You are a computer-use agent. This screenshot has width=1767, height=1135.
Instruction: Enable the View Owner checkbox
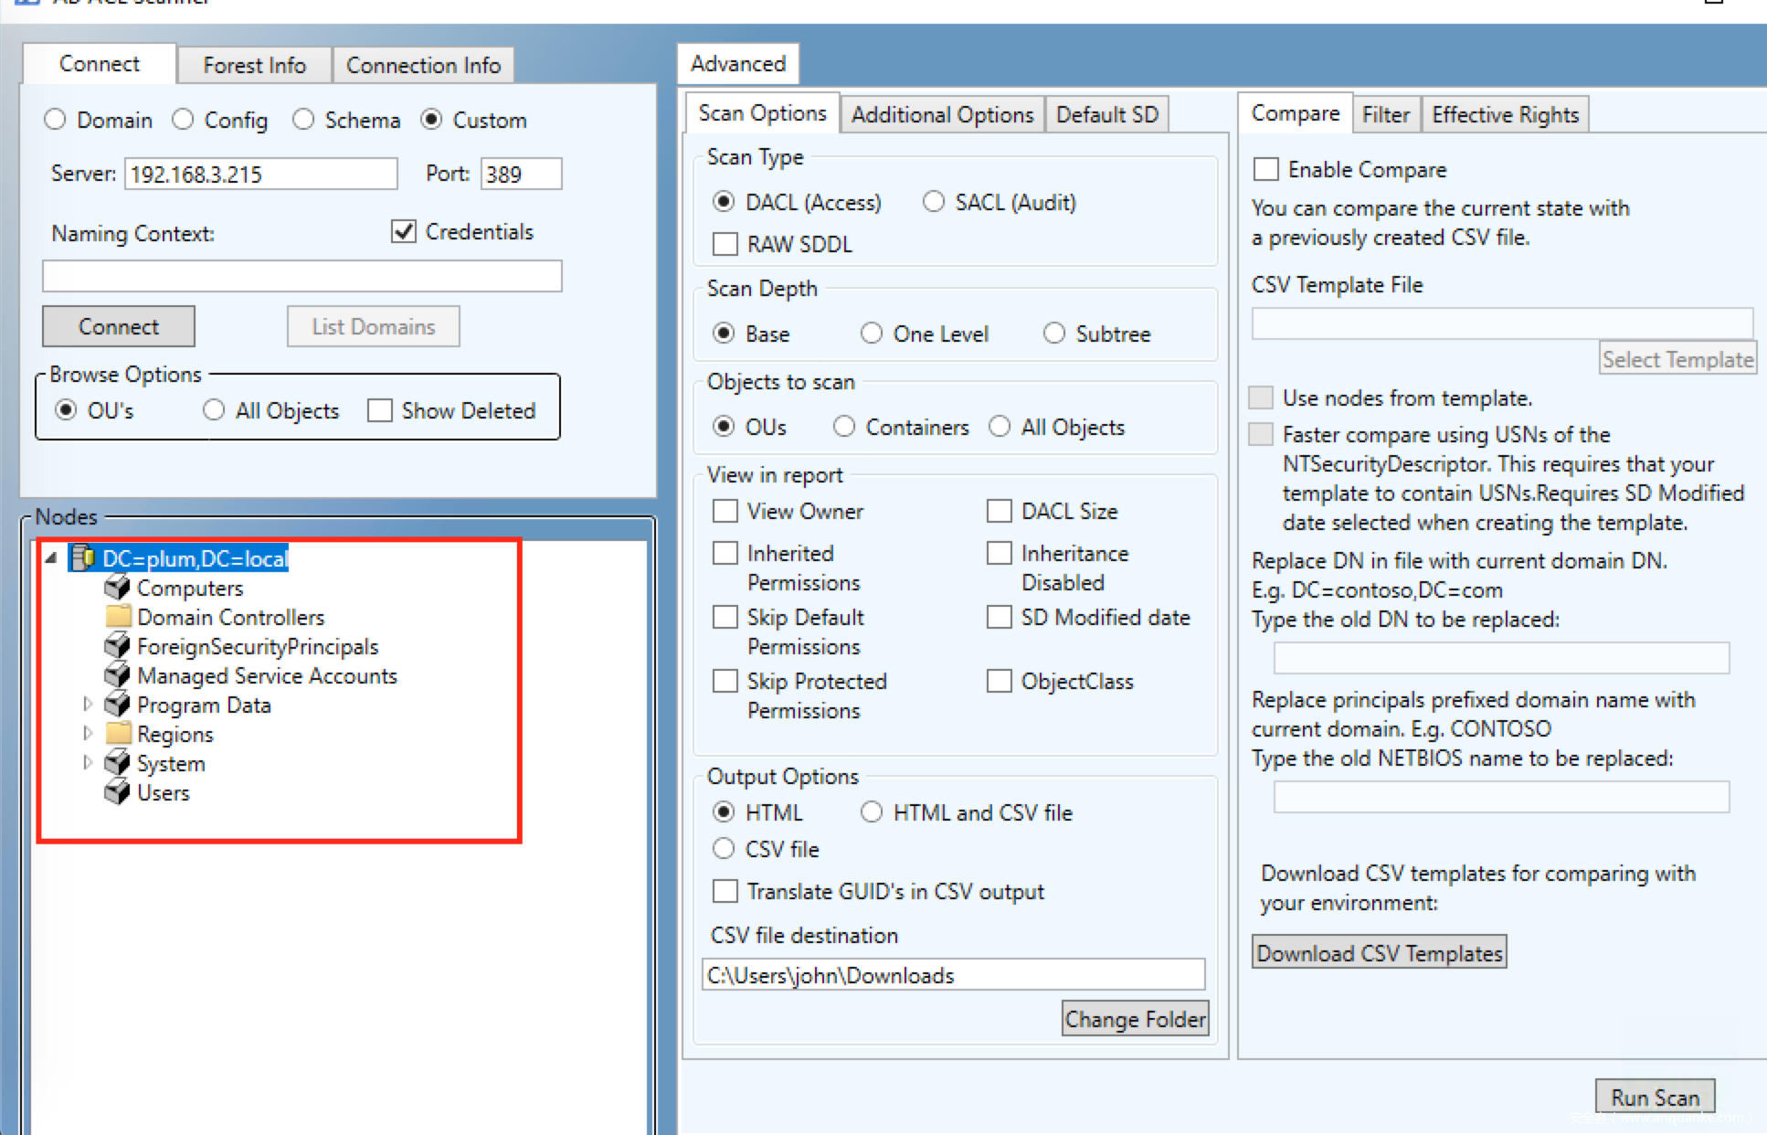click(x=725, y=511)
